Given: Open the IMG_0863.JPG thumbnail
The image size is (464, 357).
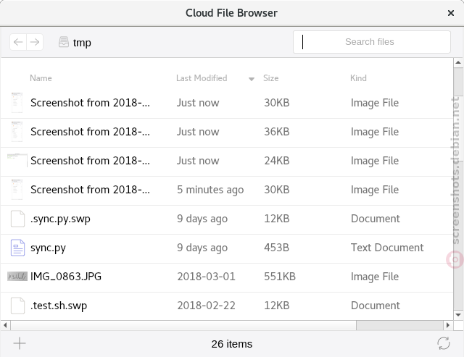Looking at the screenshot, I should pyautogui.click(x=17, y=277).
